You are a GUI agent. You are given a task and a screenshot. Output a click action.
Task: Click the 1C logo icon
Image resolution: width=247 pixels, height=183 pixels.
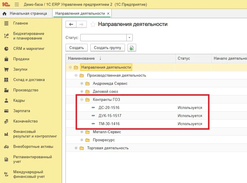(x=6, y=4)
